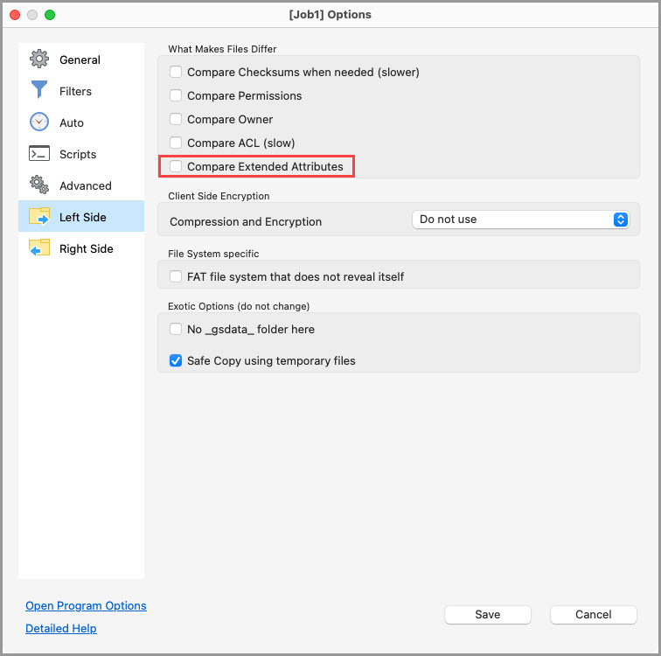Image resolution: width=661 pixels, height=656 pixels.
Task: Click the Scripts terminal icon
Action: [39, 154]
